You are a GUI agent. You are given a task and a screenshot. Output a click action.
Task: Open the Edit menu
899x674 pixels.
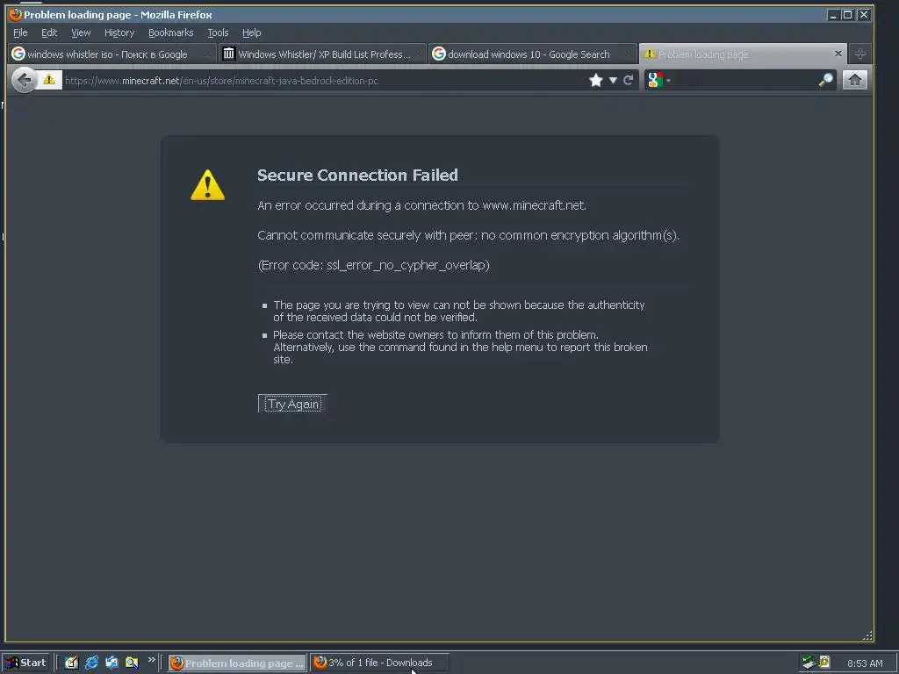point(49,32)
